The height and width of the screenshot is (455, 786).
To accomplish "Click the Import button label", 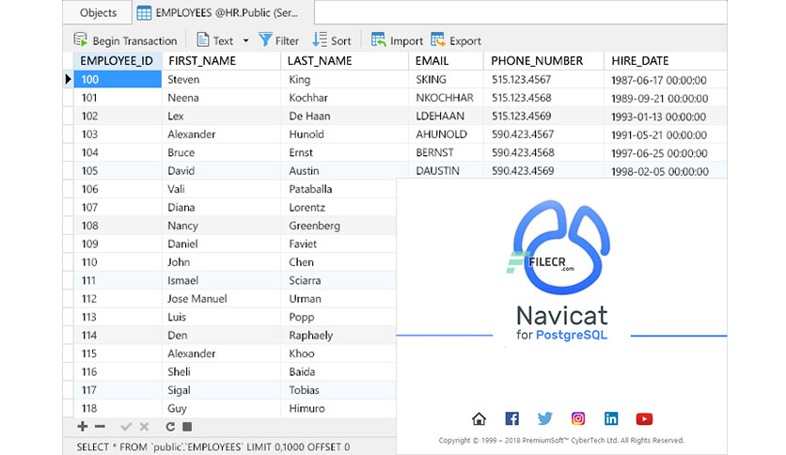I will coord(406,41).
